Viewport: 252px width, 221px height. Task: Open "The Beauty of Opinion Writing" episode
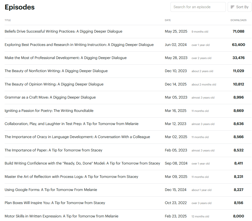point(54,84)
